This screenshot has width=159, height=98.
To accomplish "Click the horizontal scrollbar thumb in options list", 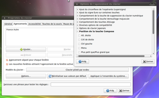I will pos(111,56).
